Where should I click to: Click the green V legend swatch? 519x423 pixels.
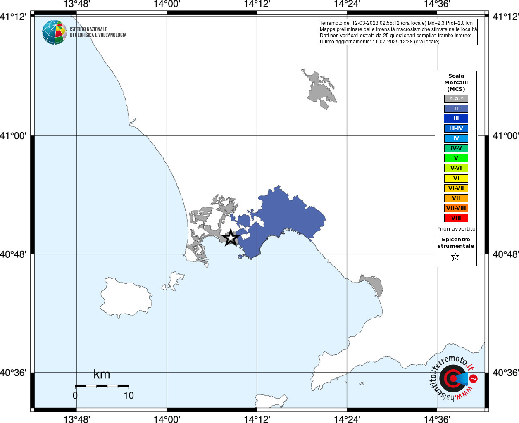(x=456, y=158)
